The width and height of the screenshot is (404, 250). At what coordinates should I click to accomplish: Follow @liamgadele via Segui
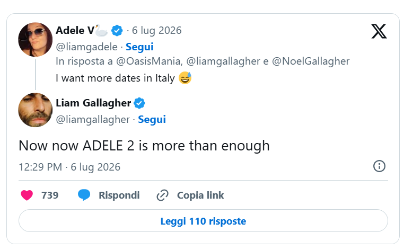coord(139,47)
